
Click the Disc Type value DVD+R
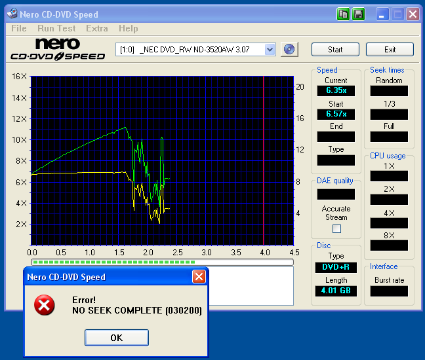(336, 267)
